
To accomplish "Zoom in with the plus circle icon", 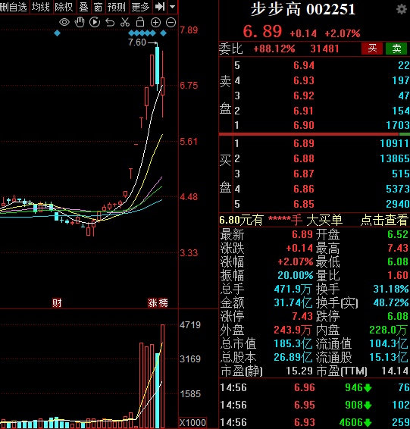I will tap(155, 23).
